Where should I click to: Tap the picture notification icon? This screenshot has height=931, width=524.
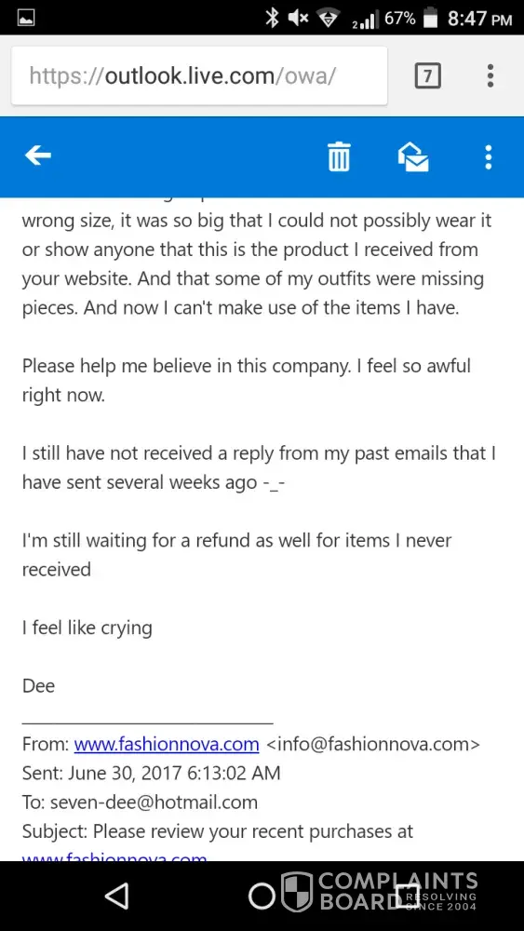pyautogui.click(x=25, y=19)
